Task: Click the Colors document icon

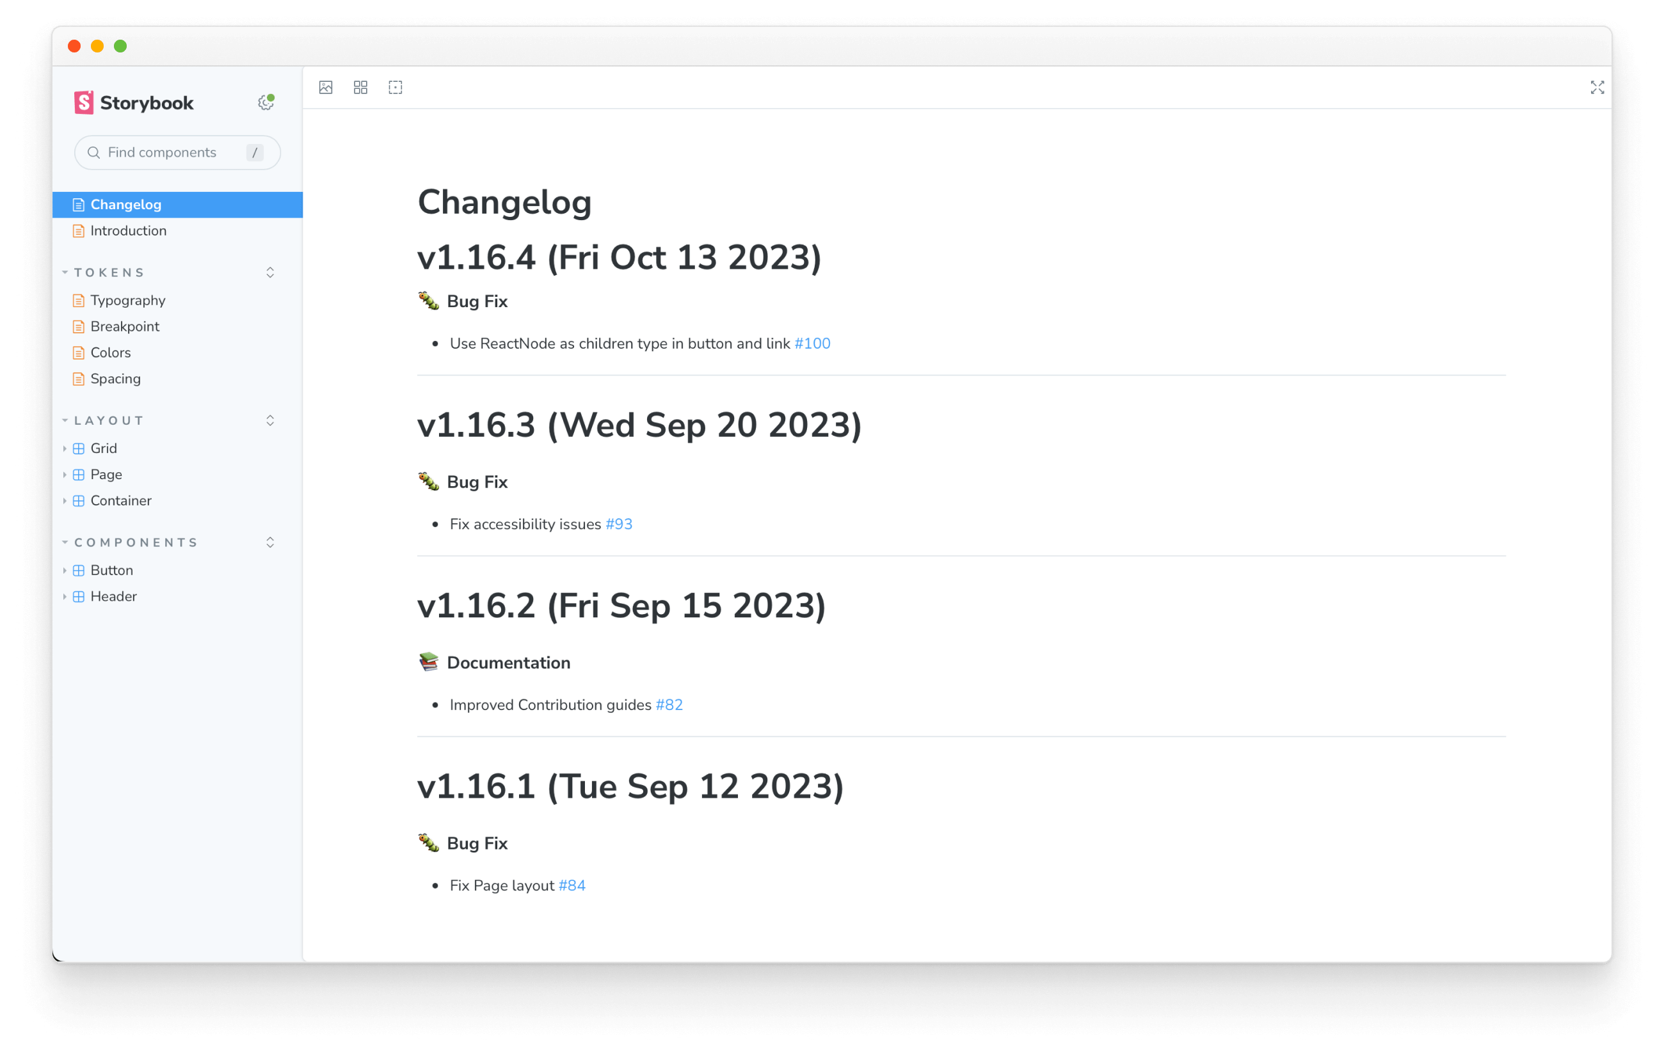Action: point(79,353)
